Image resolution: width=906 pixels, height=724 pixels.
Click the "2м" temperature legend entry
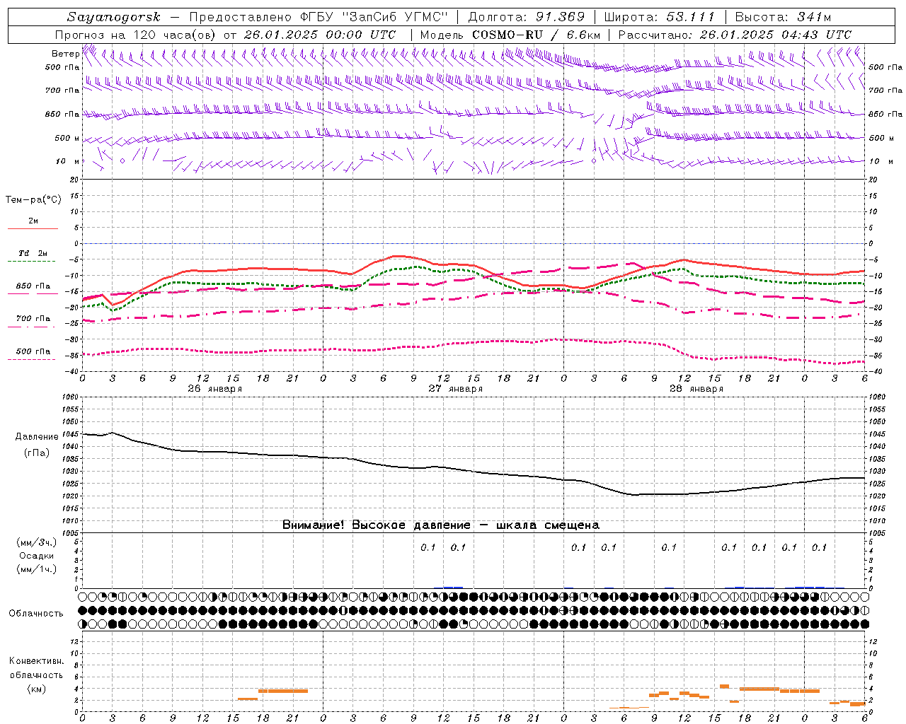tap(33, 221)
